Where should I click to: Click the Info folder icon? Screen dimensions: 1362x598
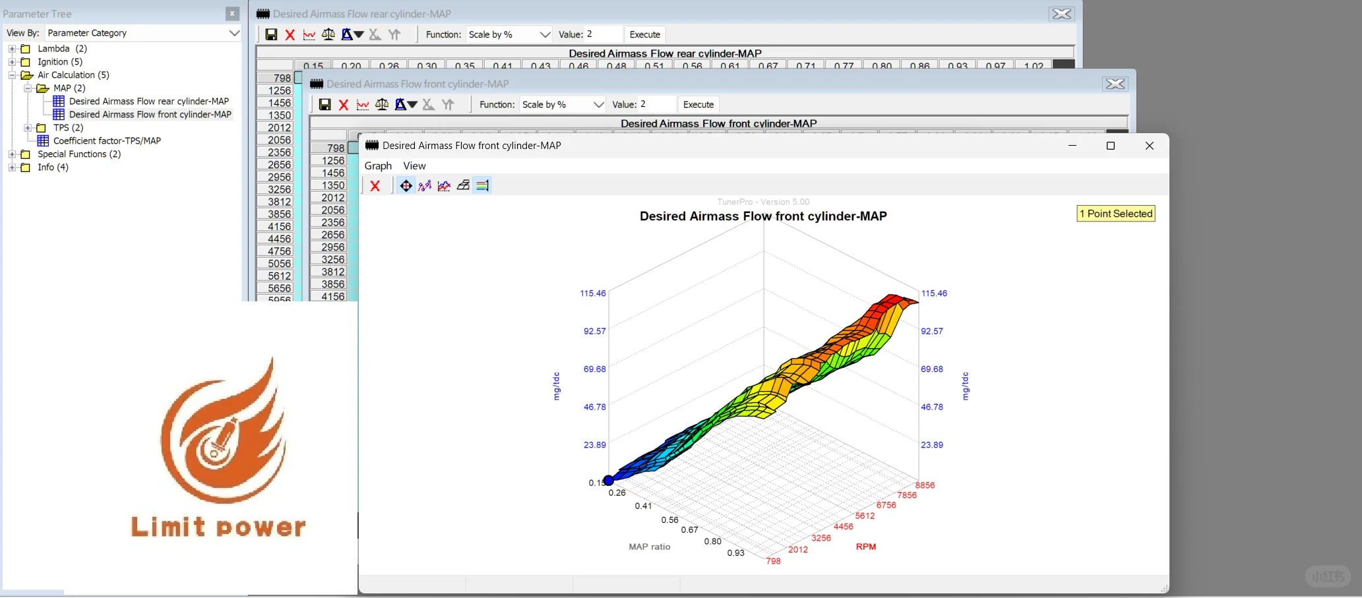(x=26, y=167)
